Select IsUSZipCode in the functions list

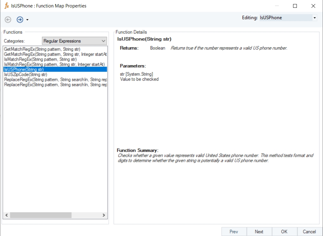click(x=26, y=74)
